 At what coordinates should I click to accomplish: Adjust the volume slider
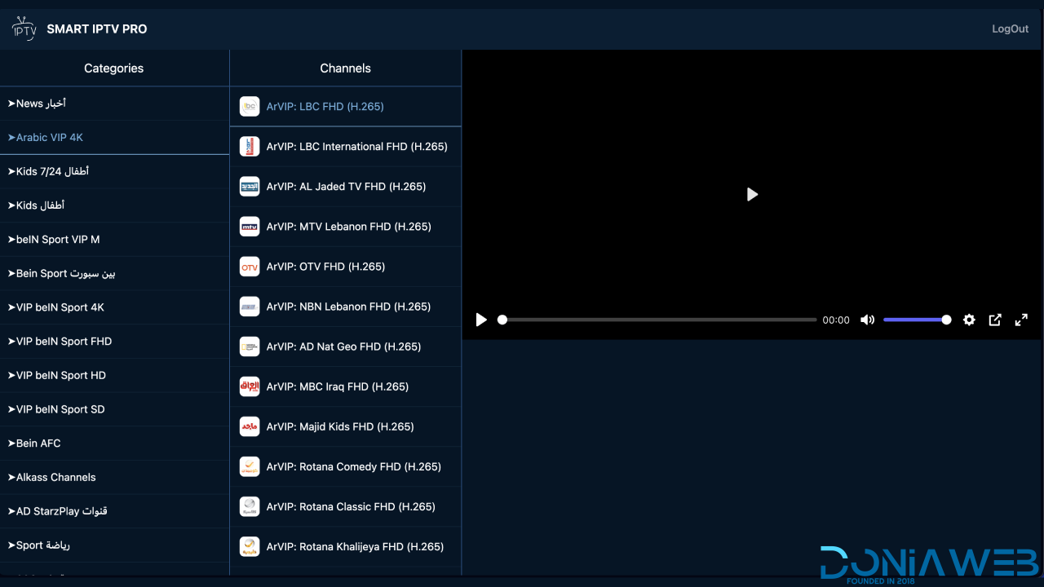coord(918,320)
